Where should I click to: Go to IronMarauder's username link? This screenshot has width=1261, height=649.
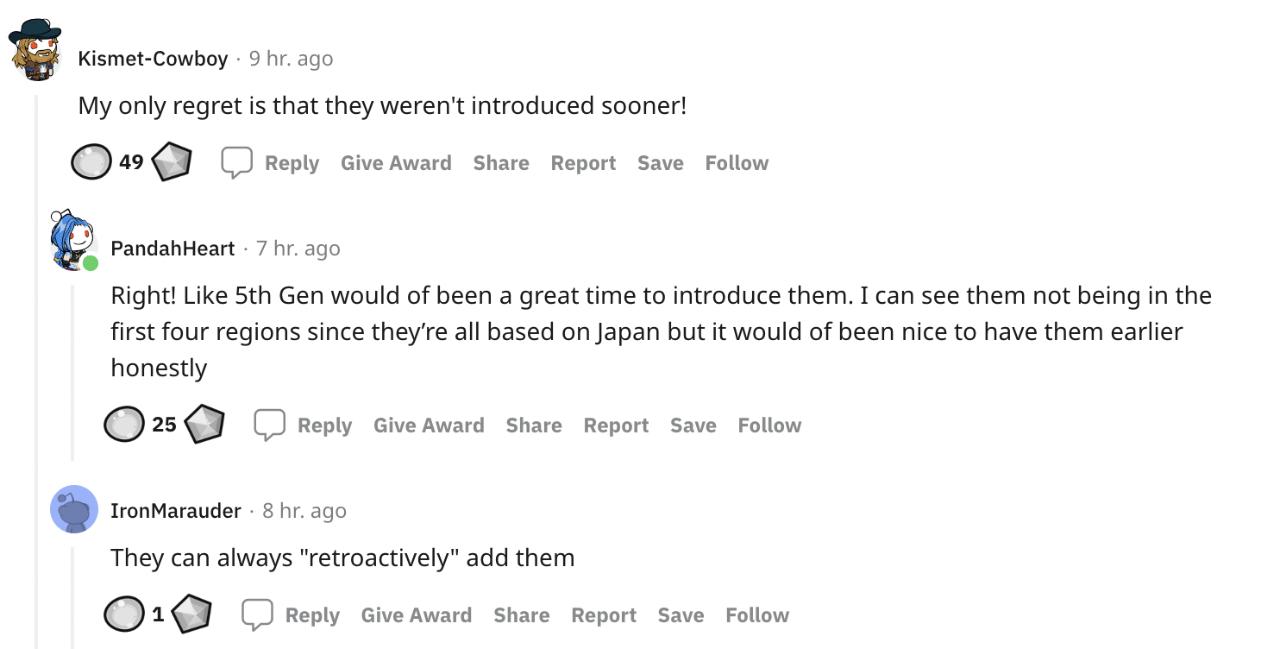176,511
